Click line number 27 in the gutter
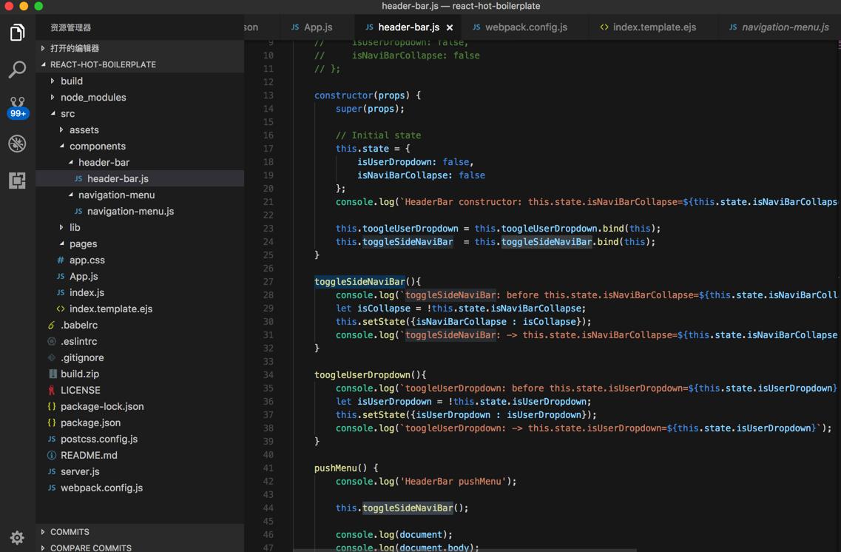 (268, 281)
